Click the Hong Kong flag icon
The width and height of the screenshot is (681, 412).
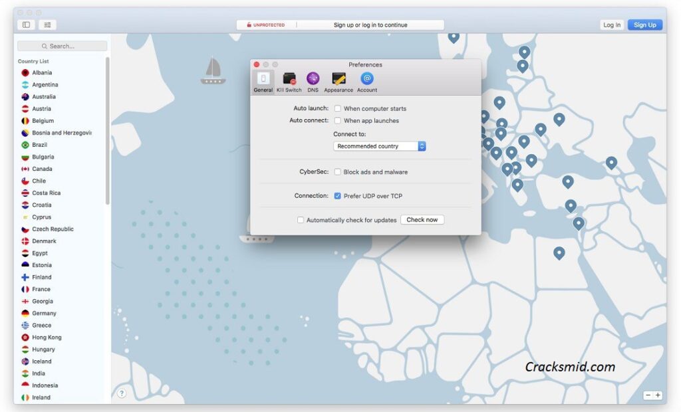click(x=25, y=338)
